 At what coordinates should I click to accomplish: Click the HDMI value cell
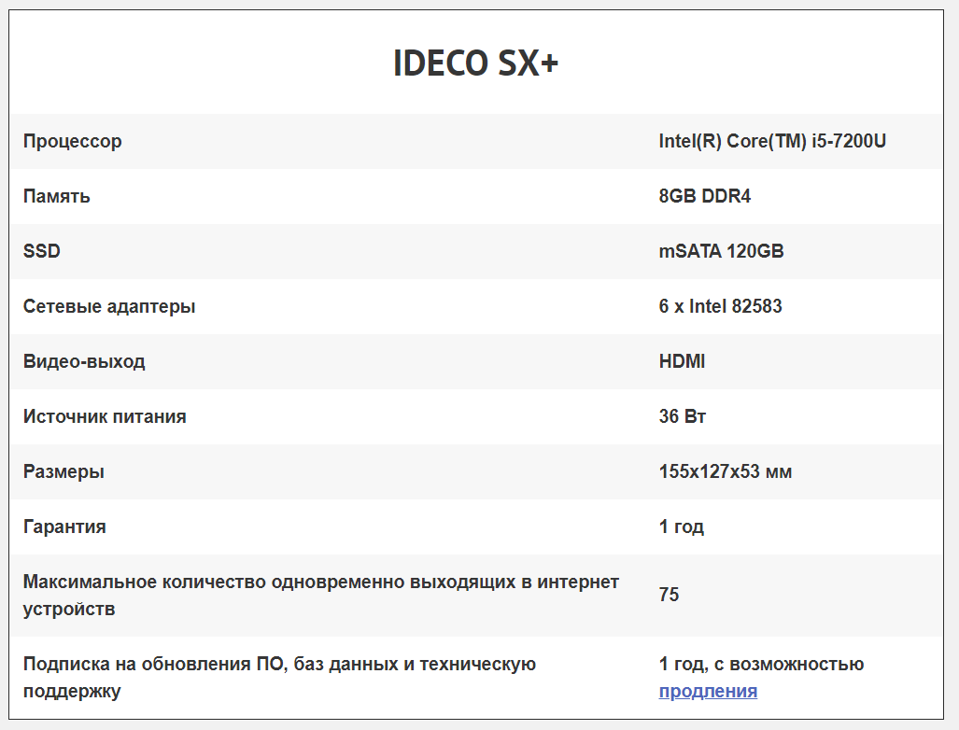[x=682, y=362]
